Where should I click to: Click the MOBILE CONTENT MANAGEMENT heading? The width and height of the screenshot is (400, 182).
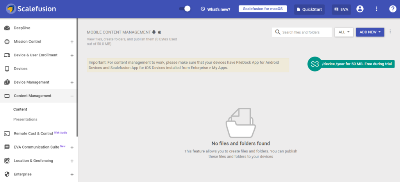click(x=119, y=32)
